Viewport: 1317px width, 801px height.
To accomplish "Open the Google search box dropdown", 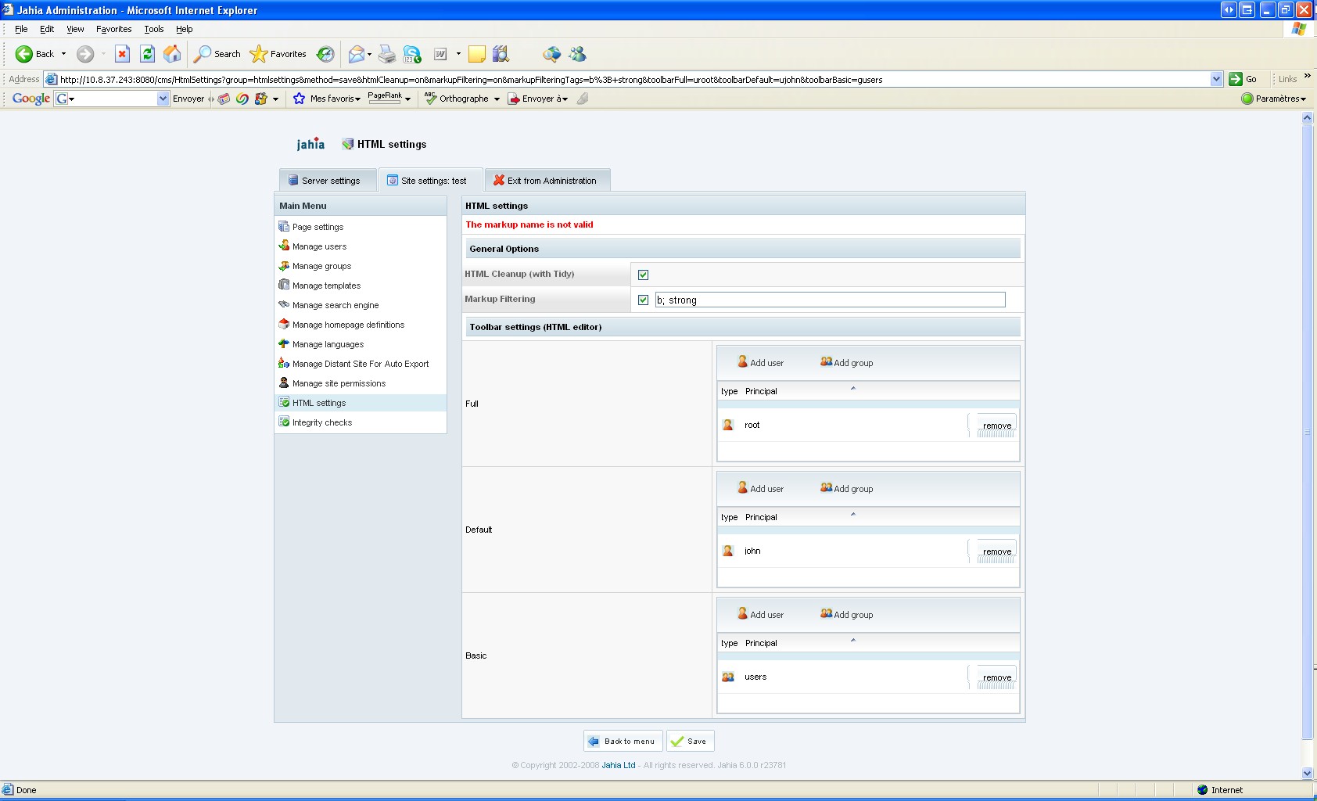I will click(x=163, y=99).
